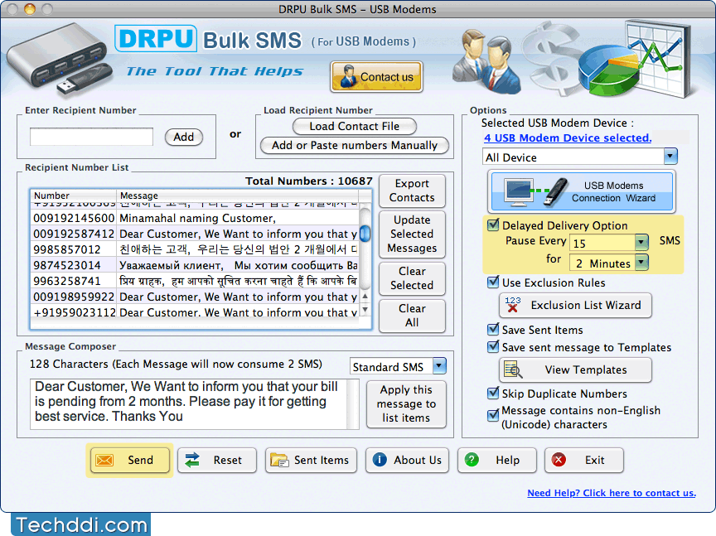
Task: Toggle Skip Duplicate Numbers checkbox
Action: click(493, 394)
